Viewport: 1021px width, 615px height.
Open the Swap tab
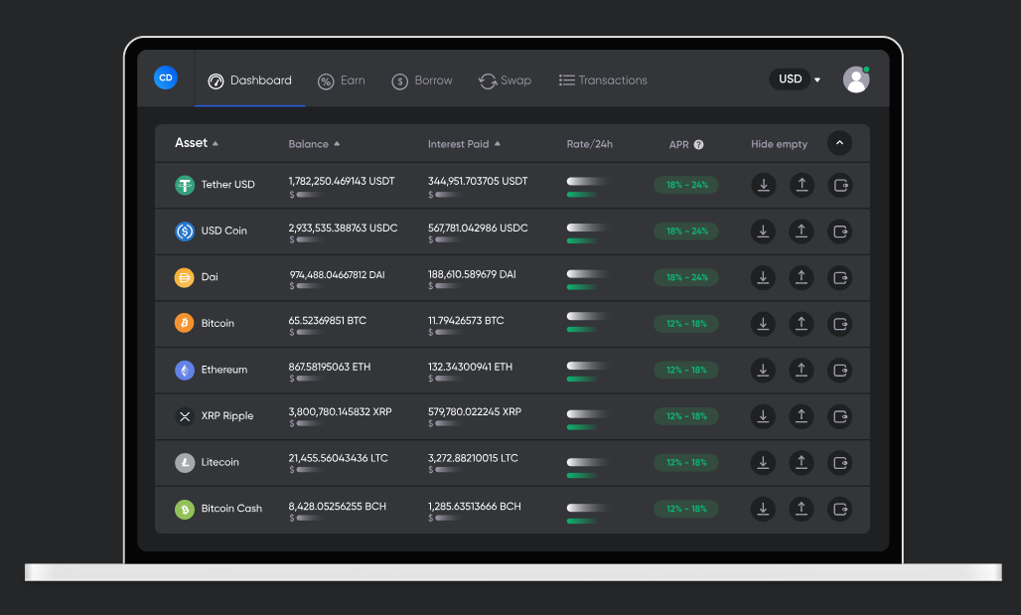tap(505, 80)
